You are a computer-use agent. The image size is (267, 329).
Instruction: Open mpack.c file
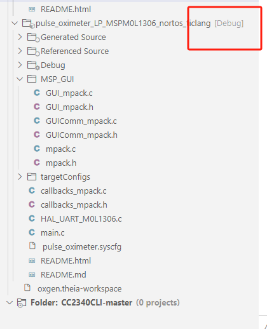pos(60,149)
